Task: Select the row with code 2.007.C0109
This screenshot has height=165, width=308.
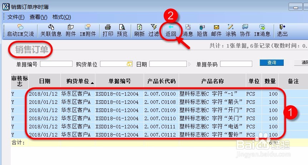Action: point(159,110)
